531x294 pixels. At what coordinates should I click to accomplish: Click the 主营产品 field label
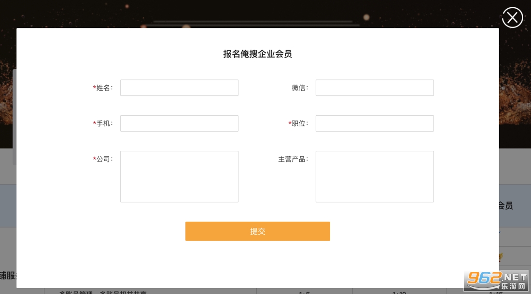pyautogui.click(x=293, y=159)
